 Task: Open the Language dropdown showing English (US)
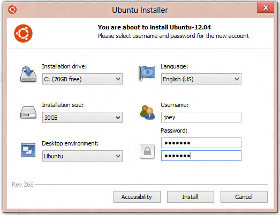click(x=201, y=79)
